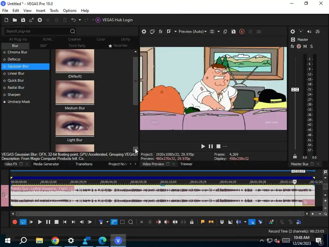The height and width of the screenshot is (247, 329).
Task: Open project properties gear in main toolbar
Action: coord(40,20)
